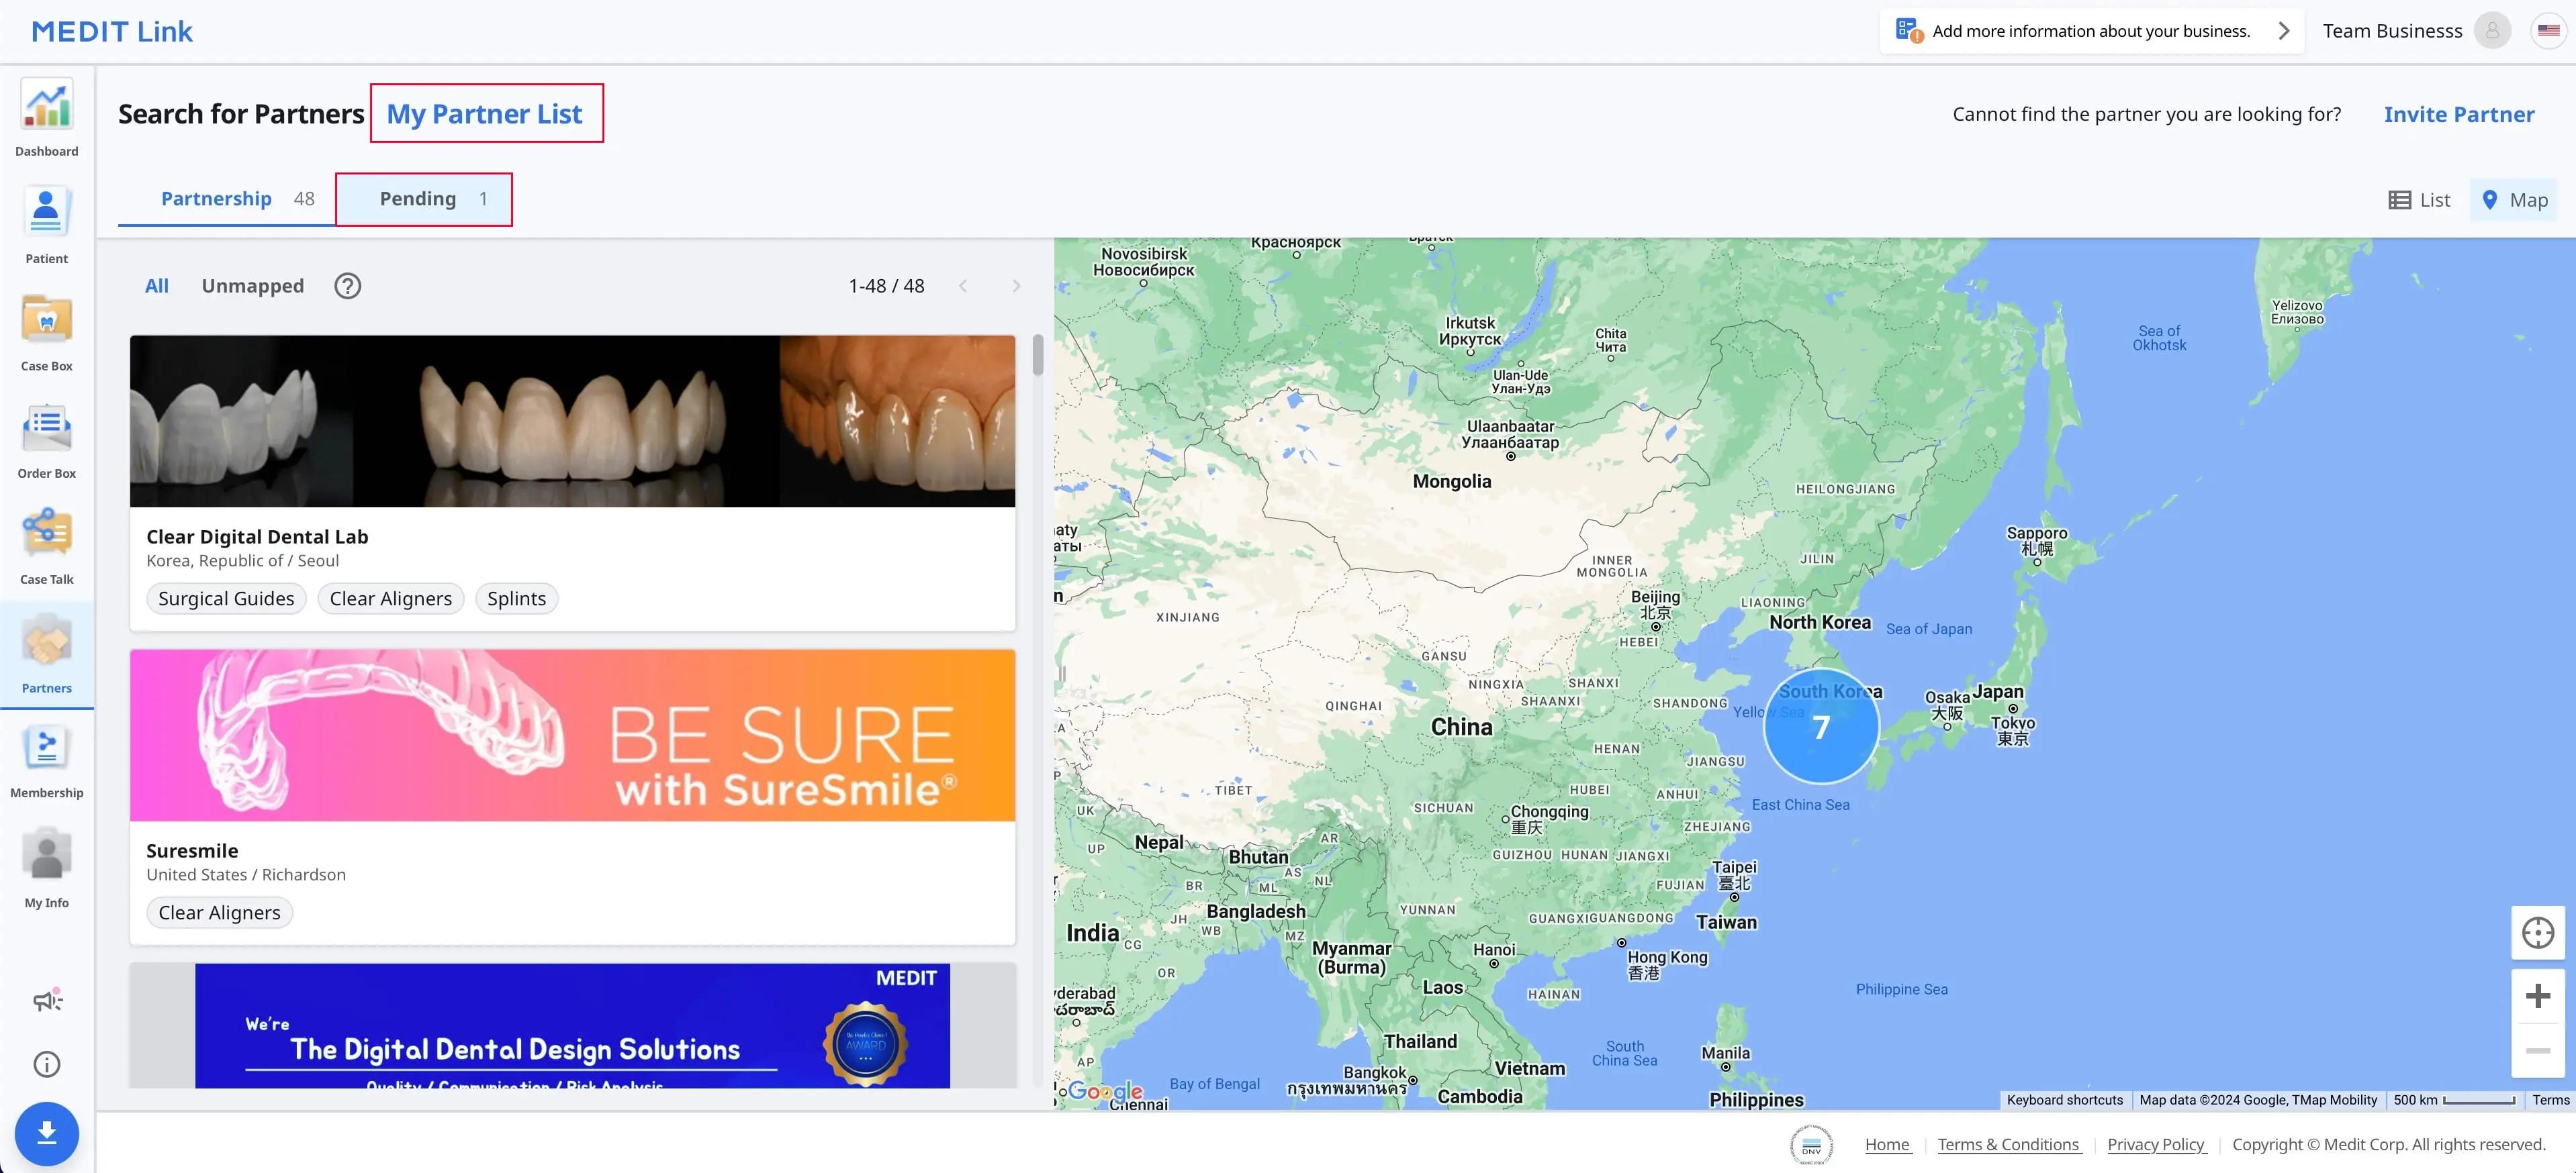This screenshot has height=1173, width=2576.
Task: Open the Suresmile banner image
Action: pyautogui.click(x=572, y=735)
